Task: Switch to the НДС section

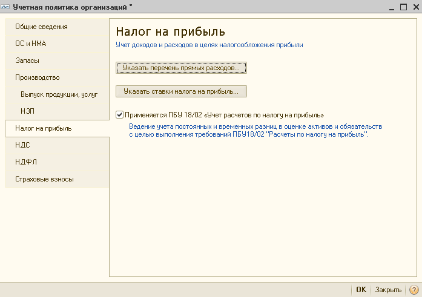Action: click(57, 145)
